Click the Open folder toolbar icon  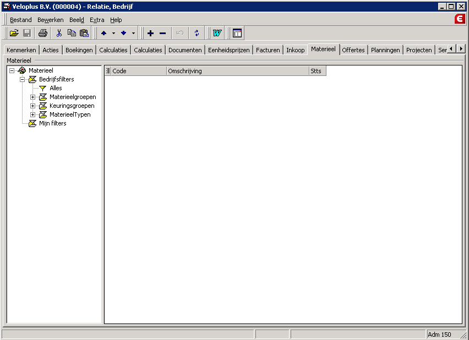14,33
